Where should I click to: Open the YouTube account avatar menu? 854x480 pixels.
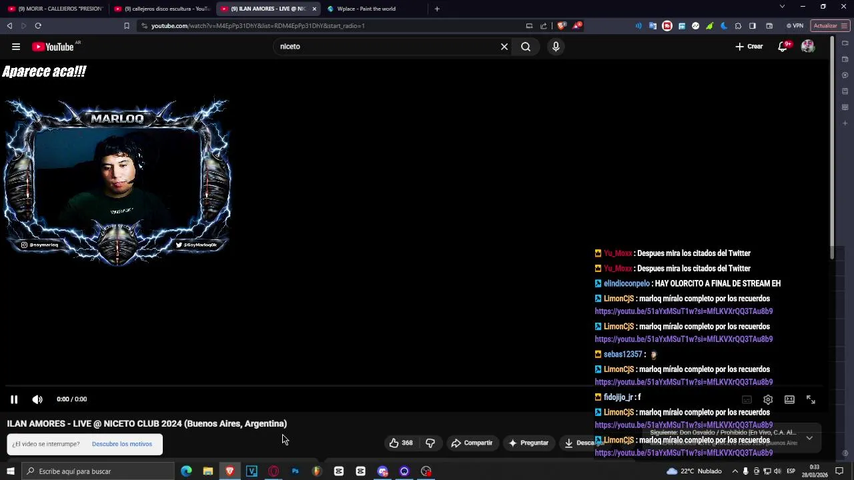pos(808,47)
